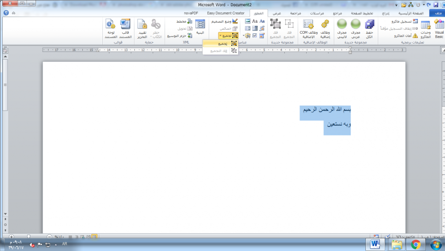Click Restrict Editing (تقييد التحرير) icon

click(142, 28)
